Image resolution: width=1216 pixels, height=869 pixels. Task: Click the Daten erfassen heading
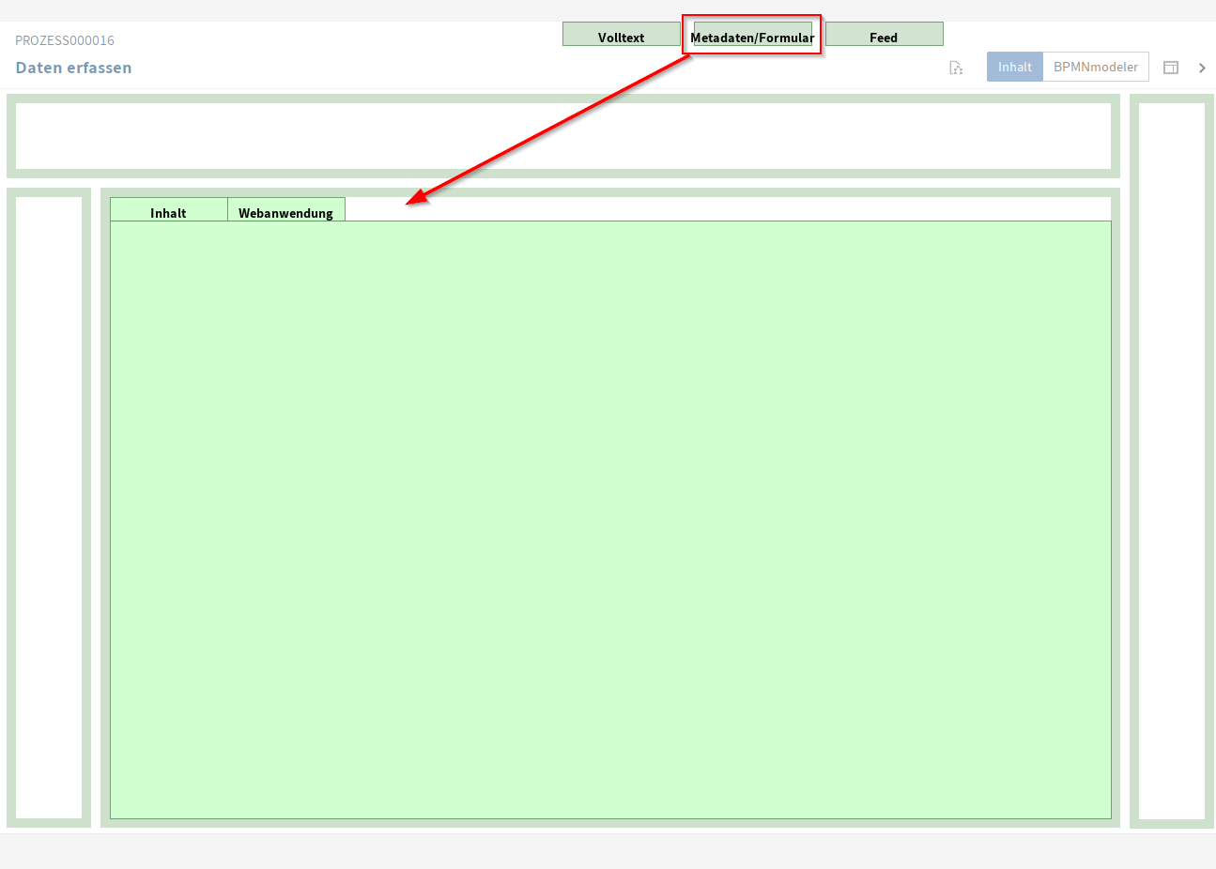click(x=73, y=68)
